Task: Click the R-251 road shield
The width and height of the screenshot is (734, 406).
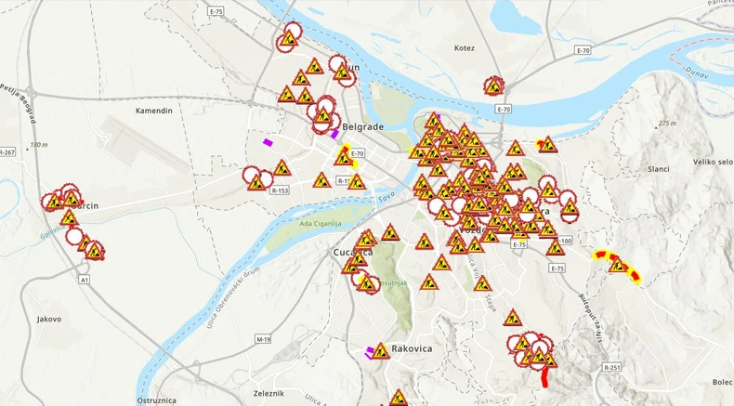Action: click(612, 367)
